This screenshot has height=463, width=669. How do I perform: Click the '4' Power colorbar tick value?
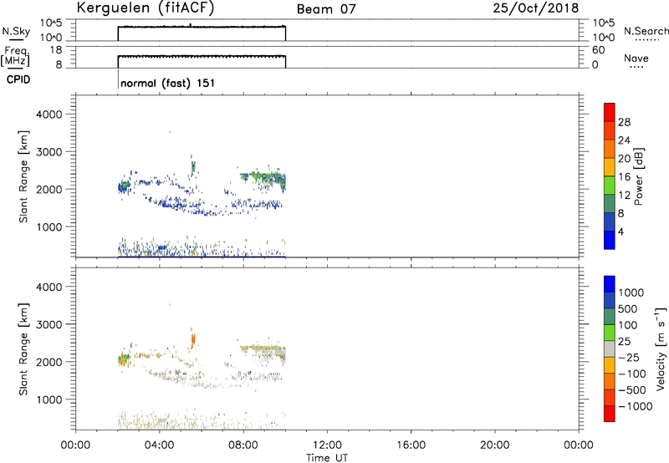click(620, 232)
